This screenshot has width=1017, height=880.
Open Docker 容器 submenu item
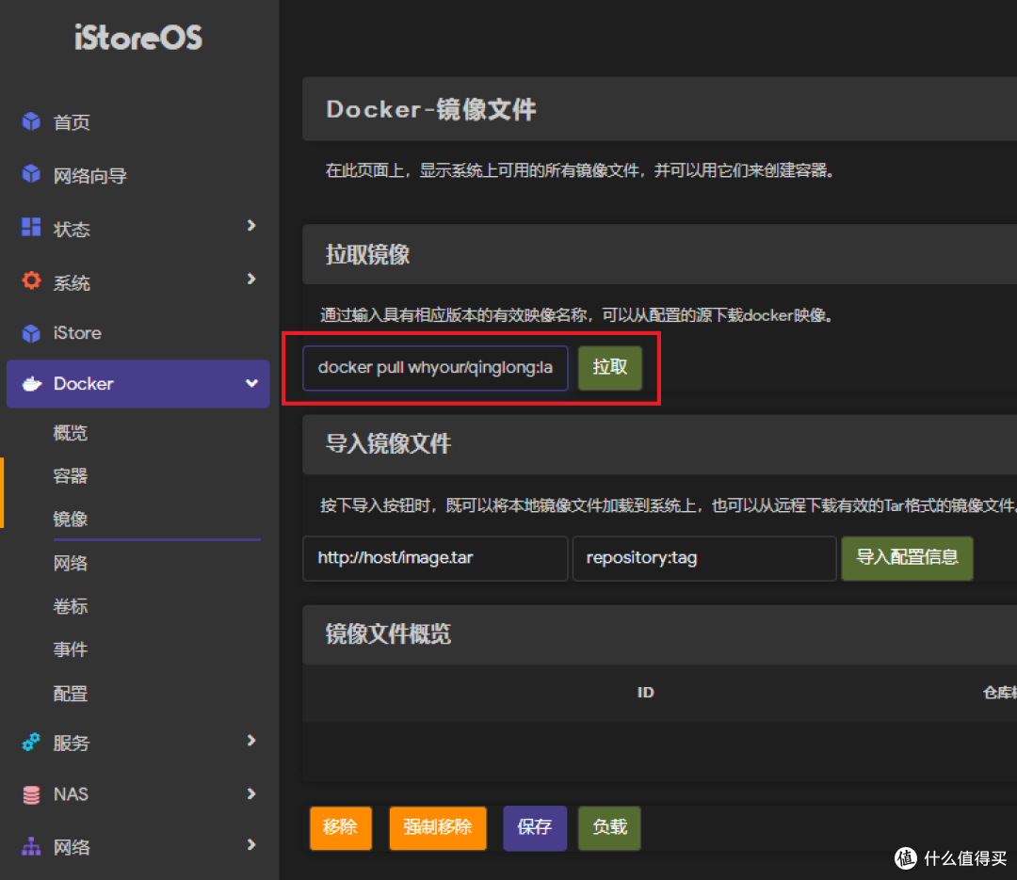(70, 476)
